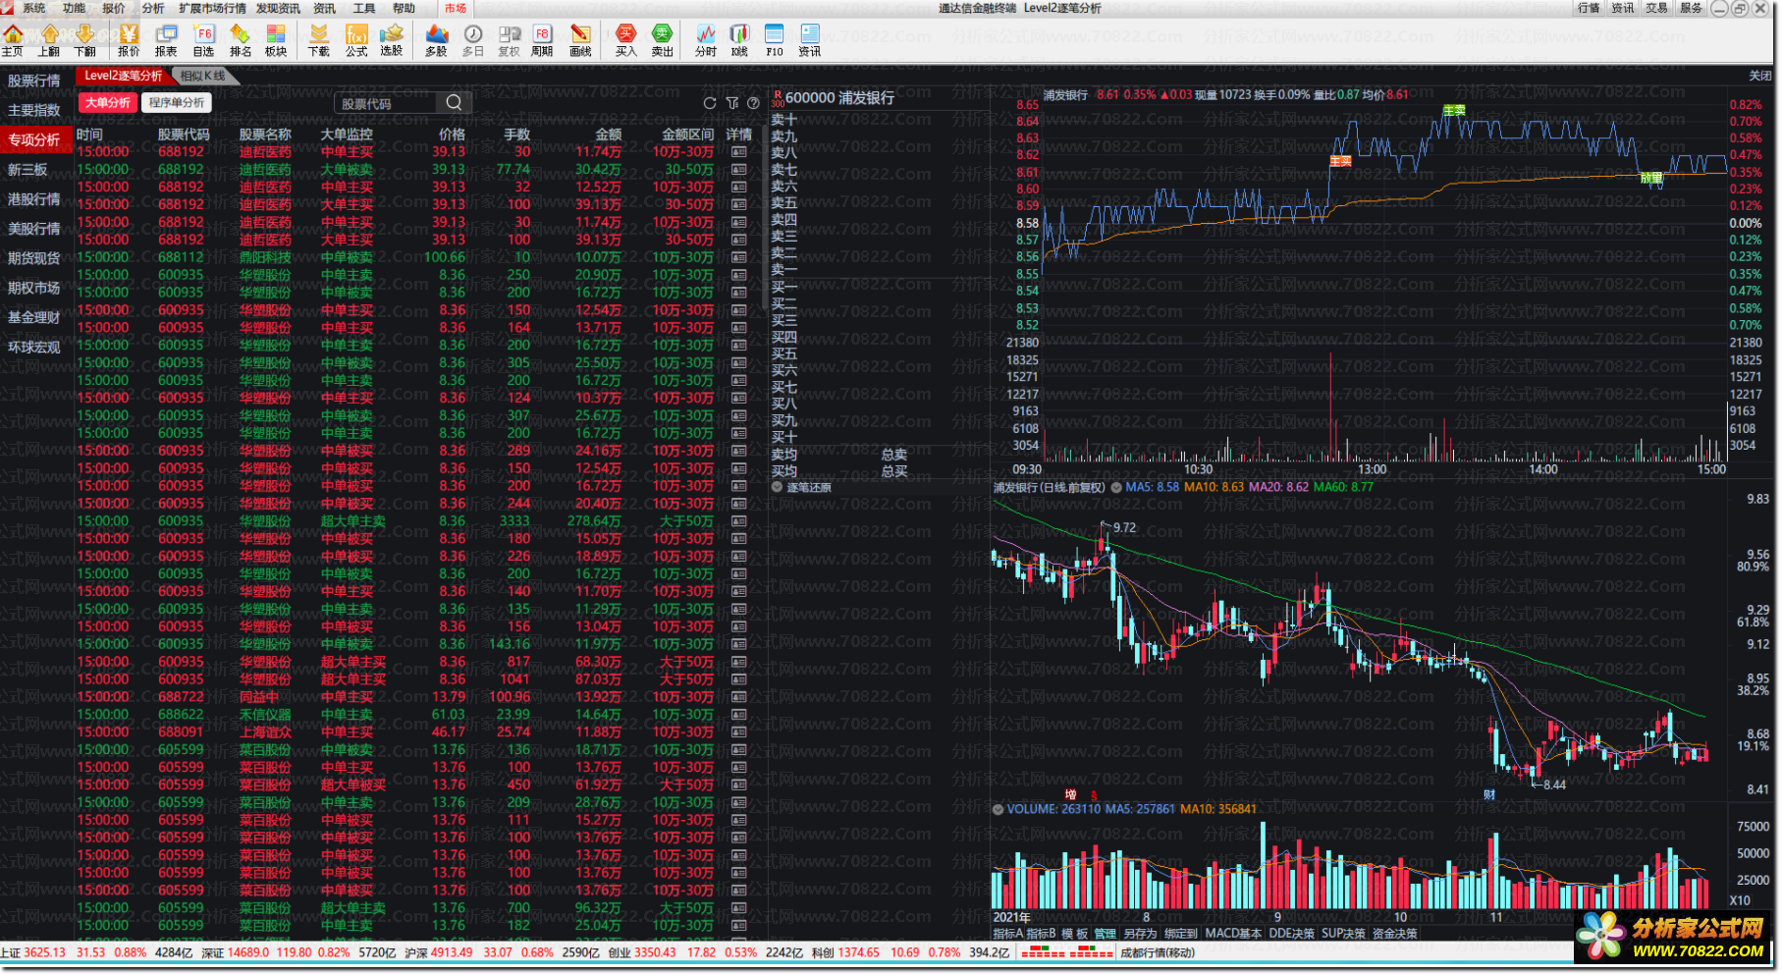Select the 市场 tab in menu bar
The width and height of the screenshot is (1782, 975).
tap(456, 8)
